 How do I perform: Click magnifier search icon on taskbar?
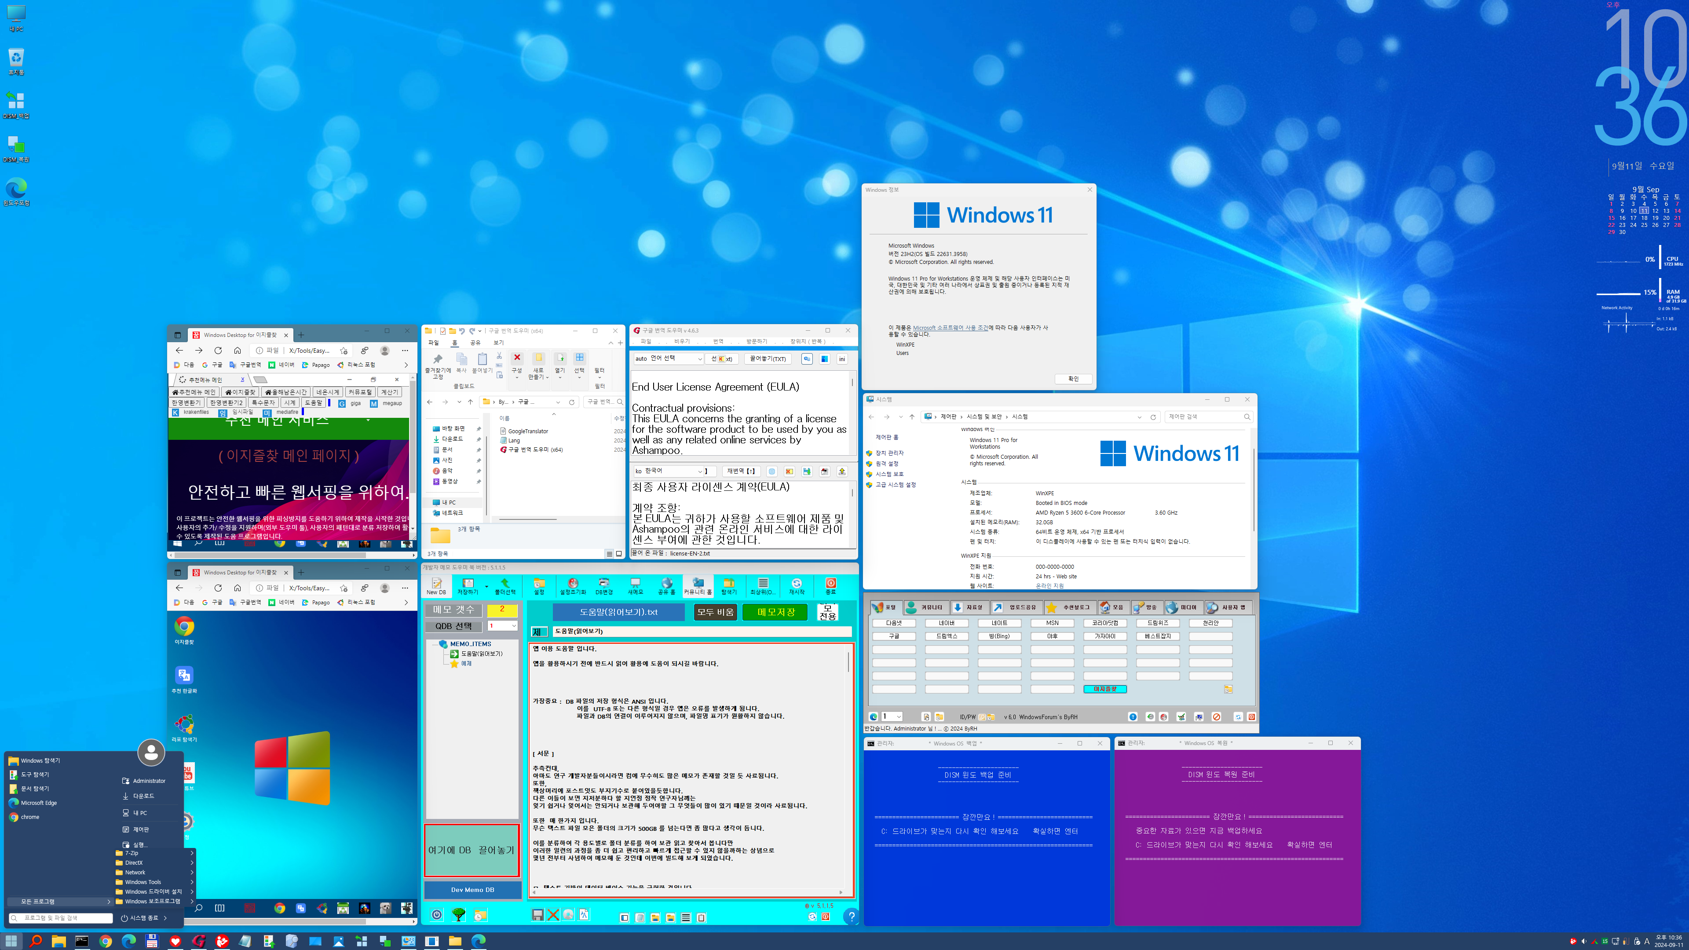pyautogui.click(x=35, y=941)
